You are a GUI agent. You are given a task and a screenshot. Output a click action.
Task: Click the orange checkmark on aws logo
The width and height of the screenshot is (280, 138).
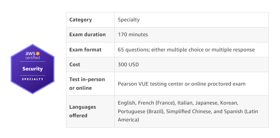[38, 53]
